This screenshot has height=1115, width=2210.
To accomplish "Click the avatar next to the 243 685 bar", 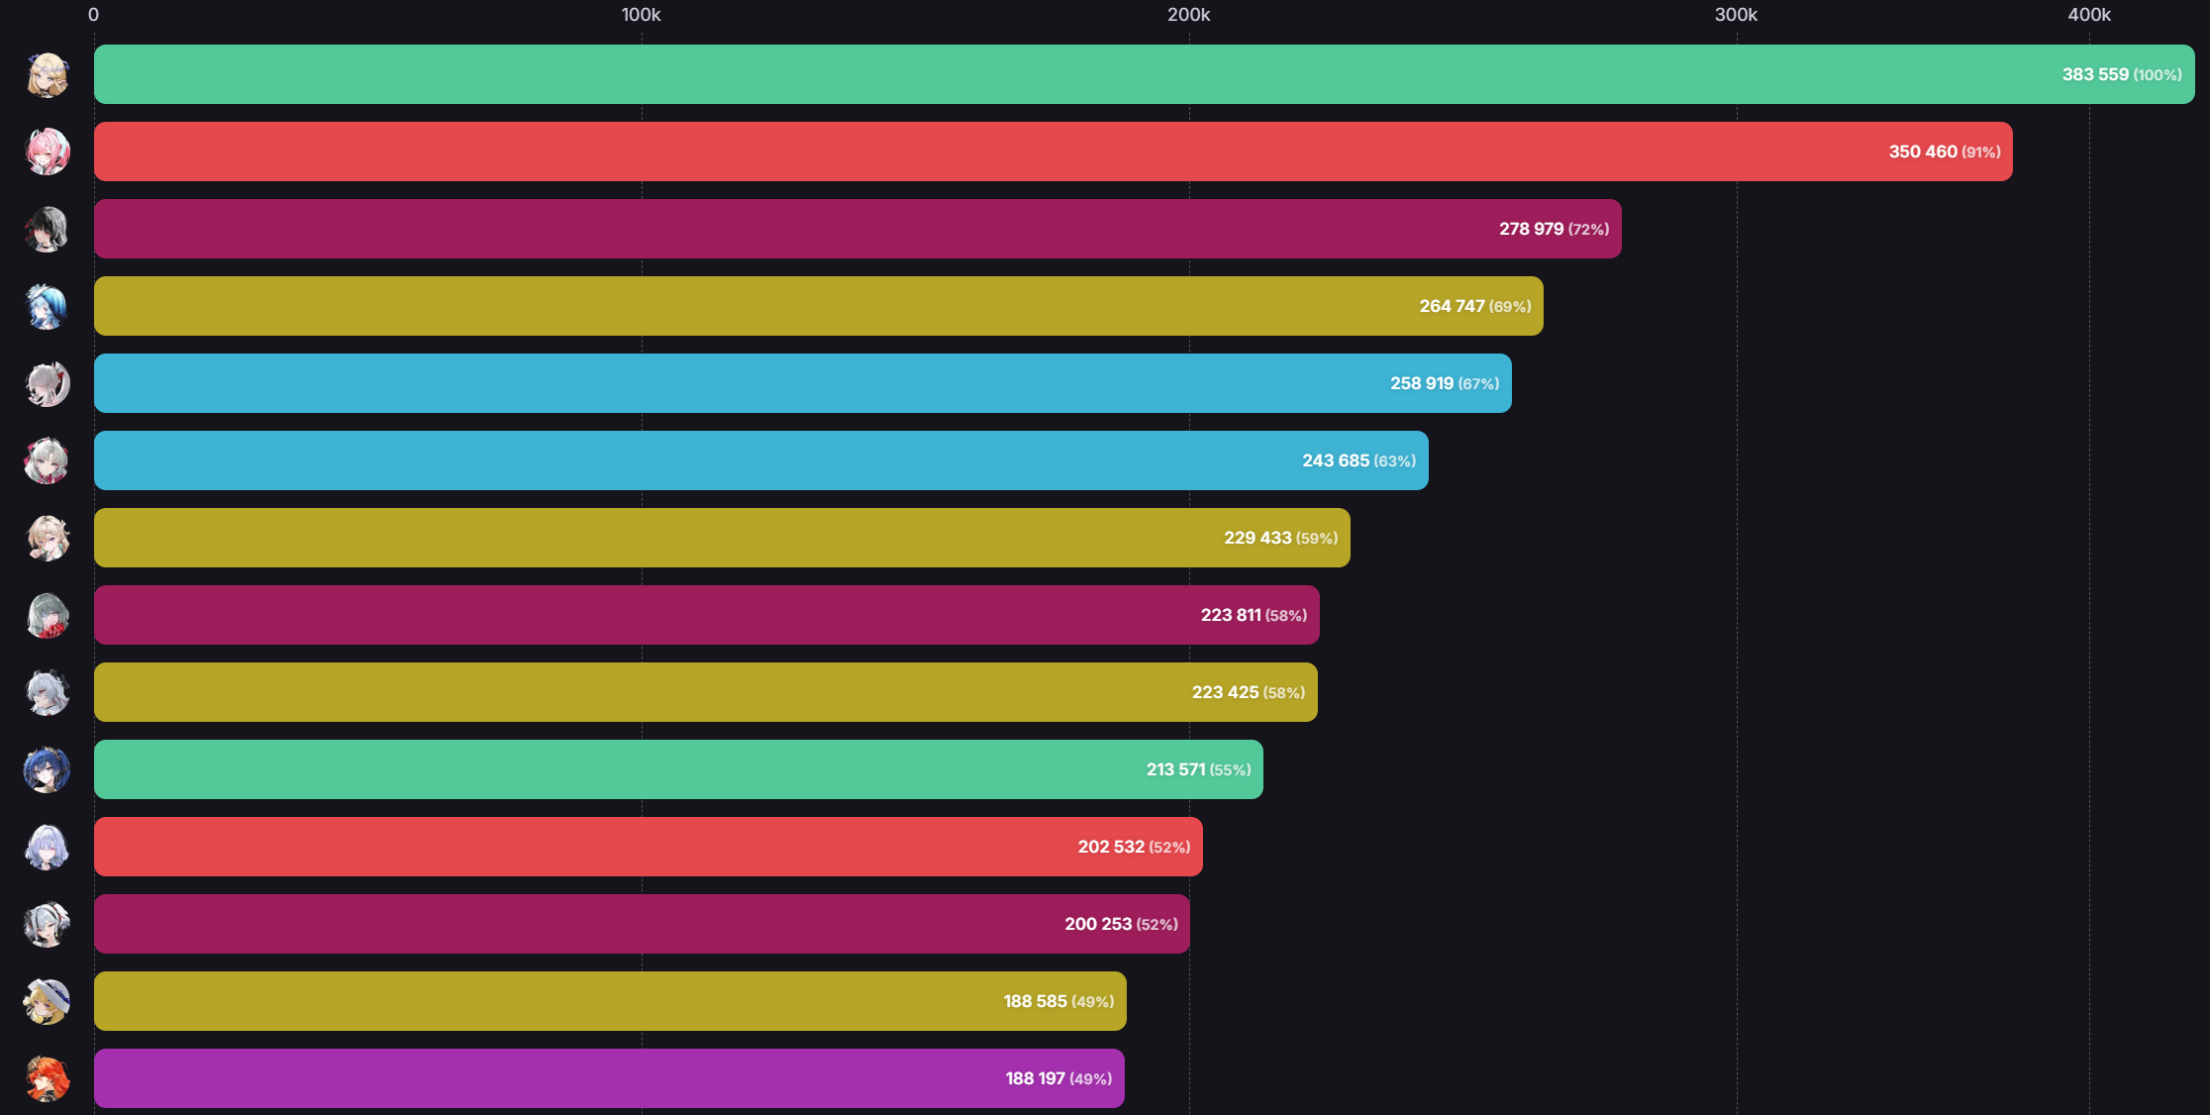I will 47,460.
